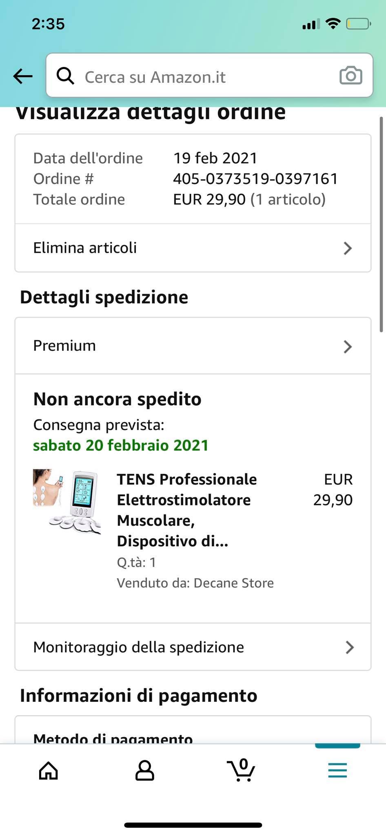
Task: Tap the TENS device product thumbnail
Action: click(67, 502)
